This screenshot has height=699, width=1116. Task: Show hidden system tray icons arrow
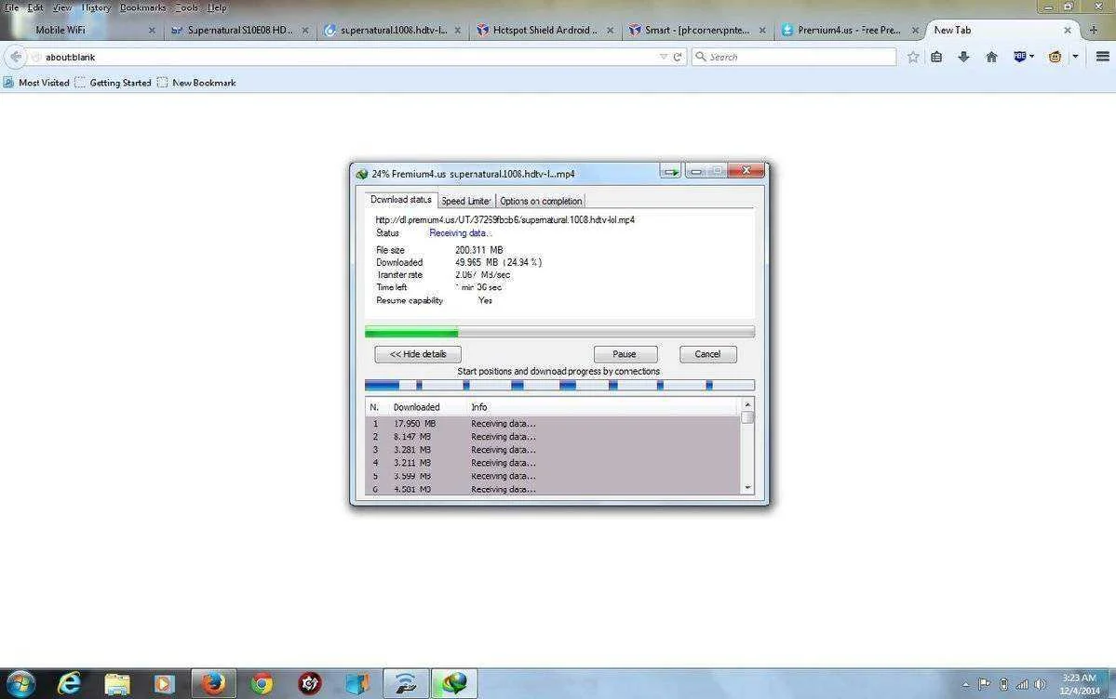(x=966, y=685)
